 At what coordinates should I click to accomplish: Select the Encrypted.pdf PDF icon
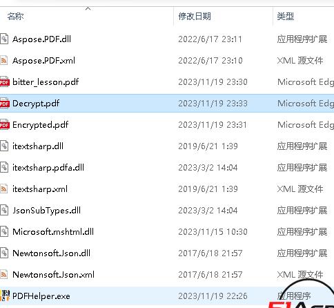pos(5,124)
